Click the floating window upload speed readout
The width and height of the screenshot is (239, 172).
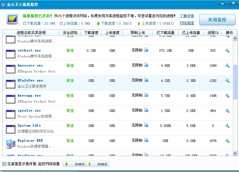pos(97,164)
